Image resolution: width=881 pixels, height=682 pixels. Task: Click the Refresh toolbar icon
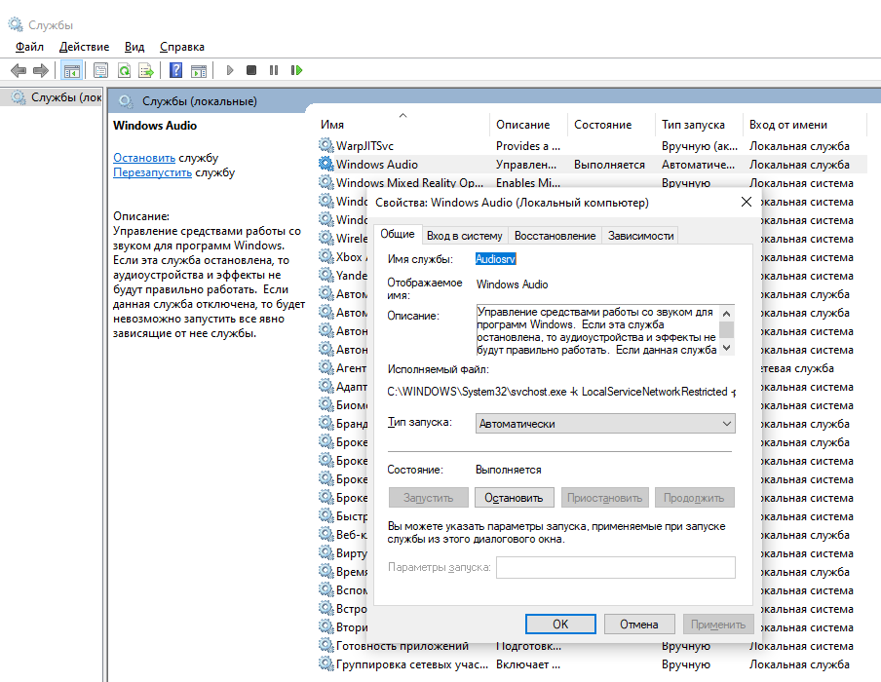124,70
